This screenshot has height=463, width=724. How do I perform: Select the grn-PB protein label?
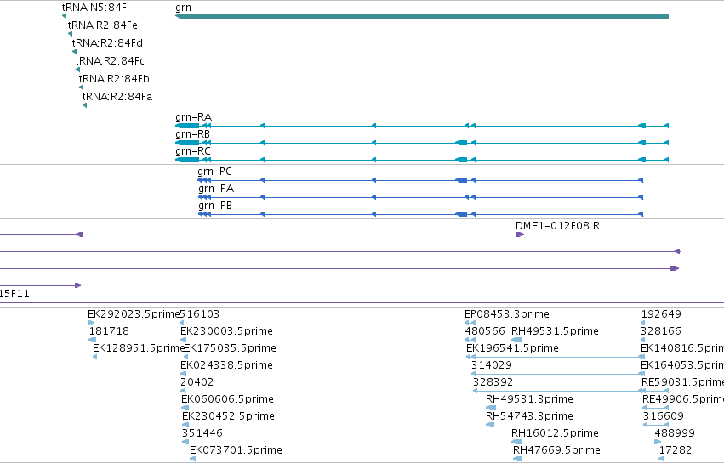tap(215, 206)
